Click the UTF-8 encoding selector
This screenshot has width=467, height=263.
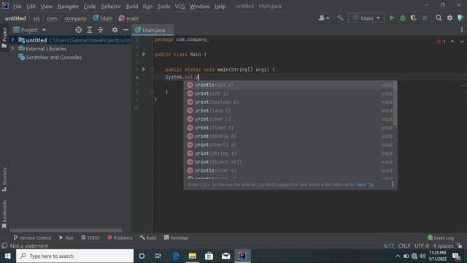pos(422,246)
